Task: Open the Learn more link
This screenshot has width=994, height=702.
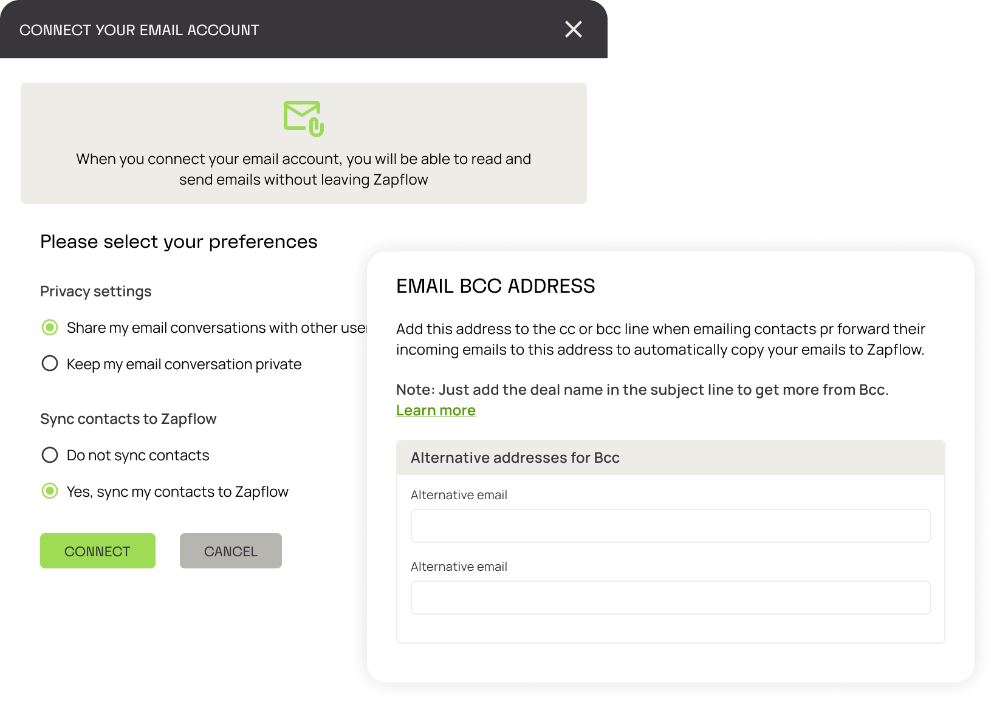Action: click(x=436, y=411)
